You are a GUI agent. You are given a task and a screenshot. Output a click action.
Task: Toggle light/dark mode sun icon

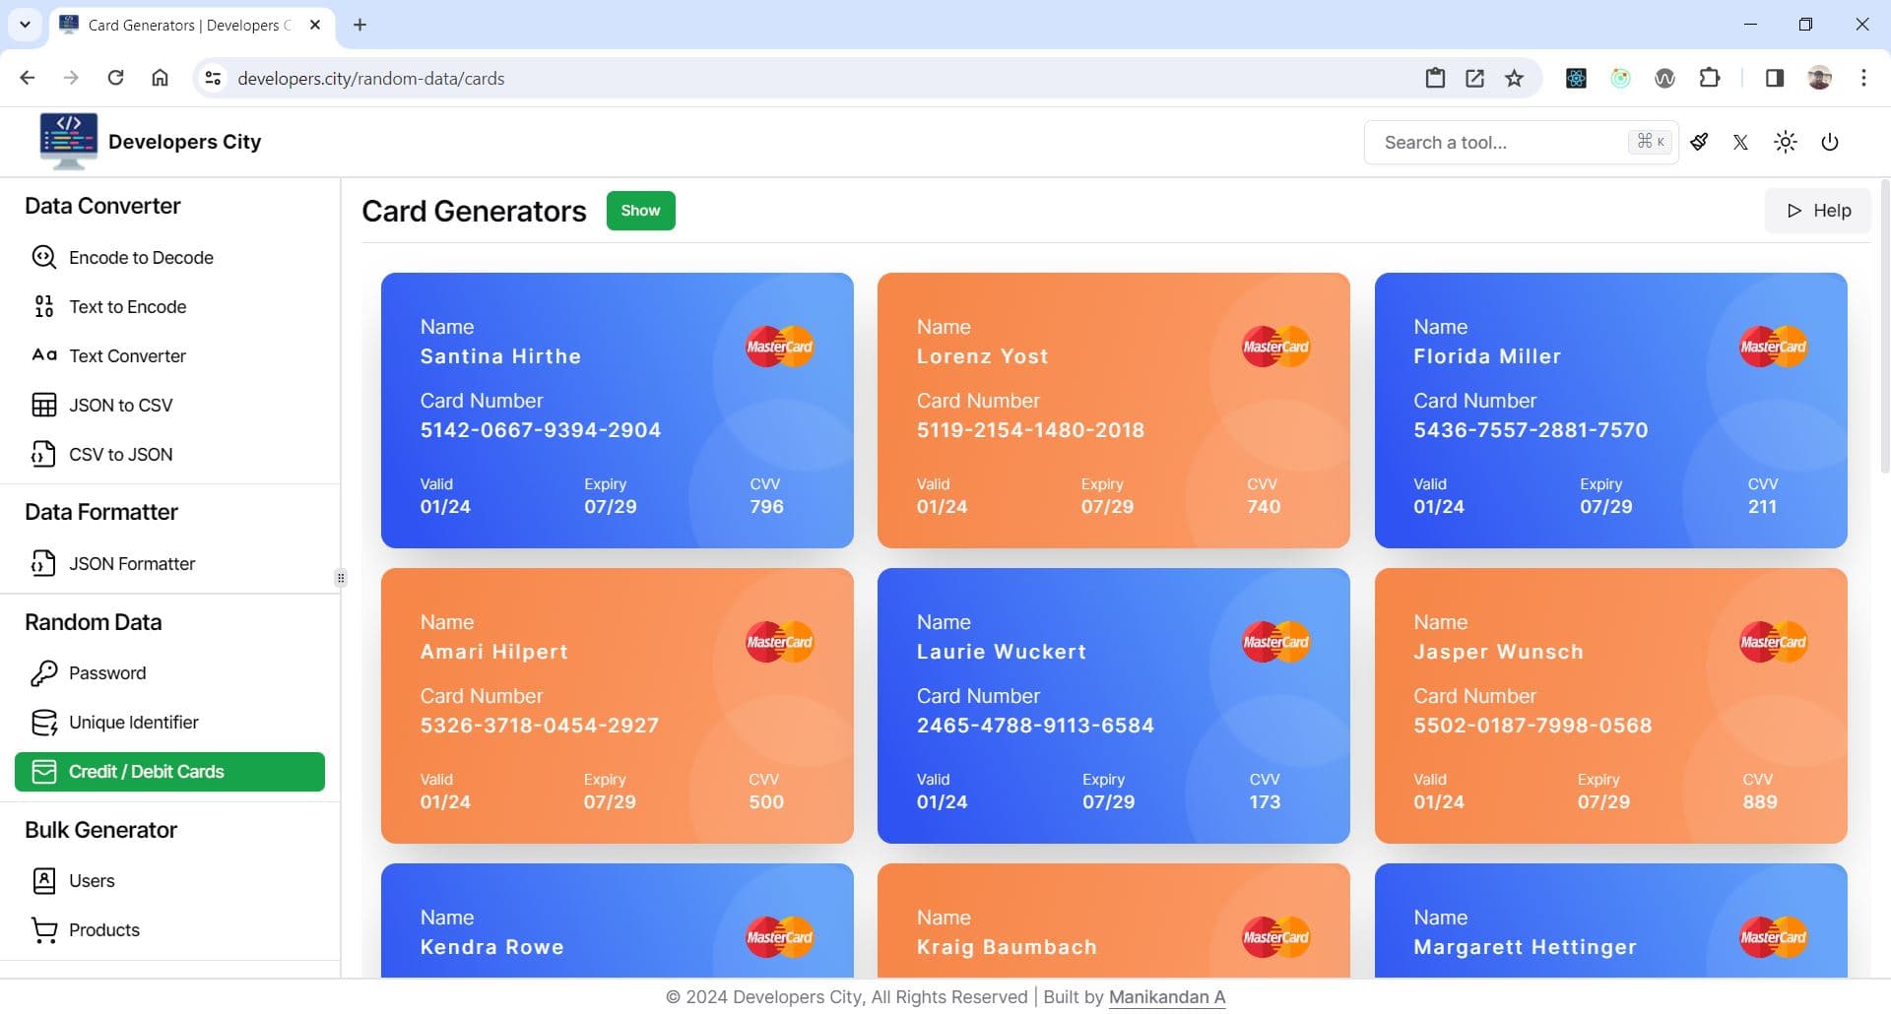pos(1785,142)
